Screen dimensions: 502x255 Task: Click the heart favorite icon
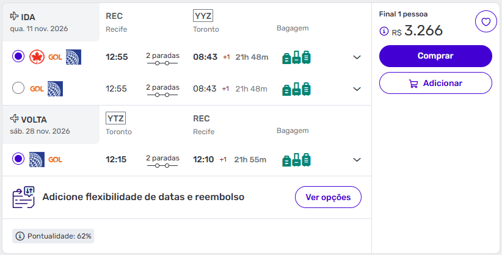486,22
